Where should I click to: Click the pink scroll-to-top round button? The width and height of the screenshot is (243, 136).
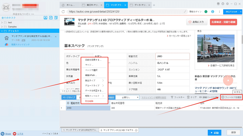tap(228, 80)
